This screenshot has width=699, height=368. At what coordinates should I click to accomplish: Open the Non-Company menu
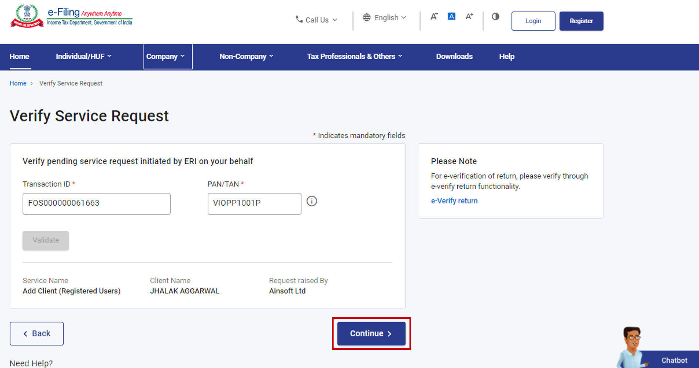click(x=246, y=57)
